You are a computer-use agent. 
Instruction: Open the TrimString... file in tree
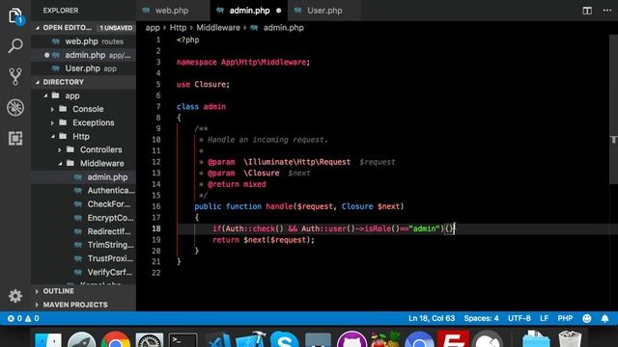[84, 245]
